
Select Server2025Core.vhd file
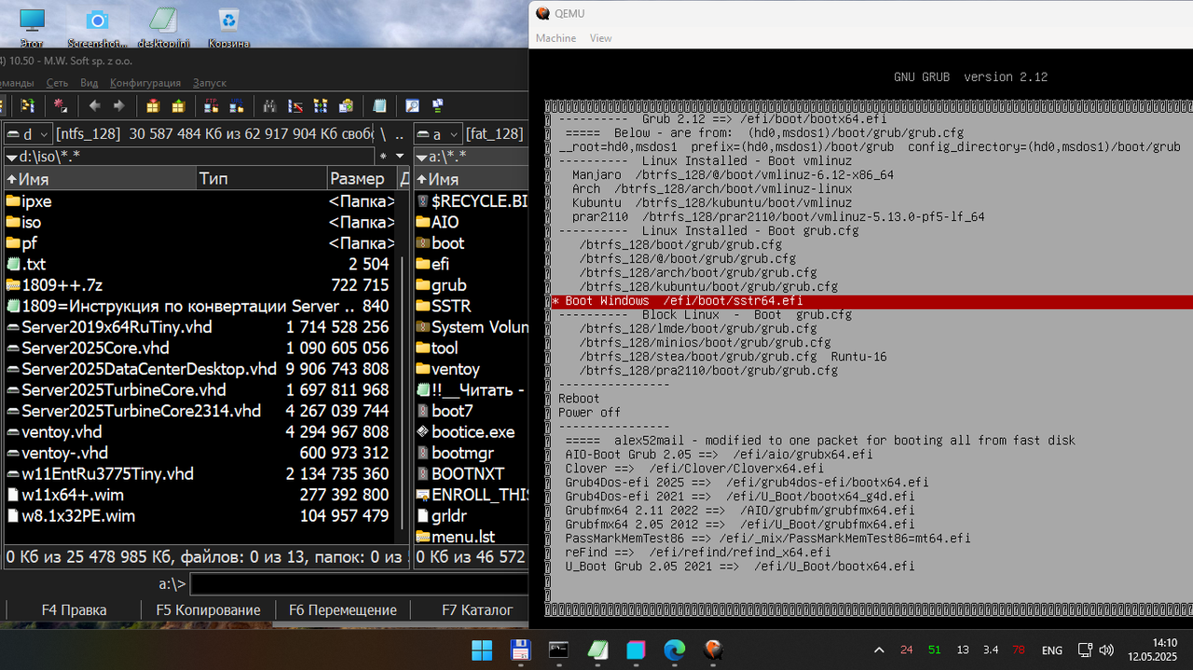pyautogui.click(x=199, y=348)
